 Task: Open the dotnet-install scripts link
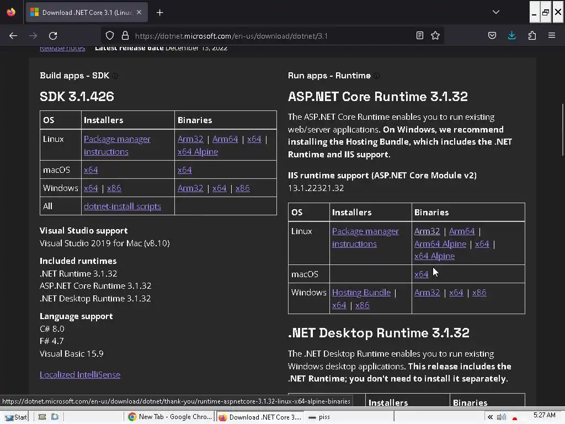[122, 206]
